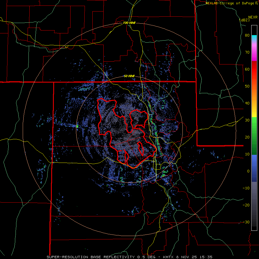
Task: Click the 80 value on reflectivity scale
Action: pos(247,35)
